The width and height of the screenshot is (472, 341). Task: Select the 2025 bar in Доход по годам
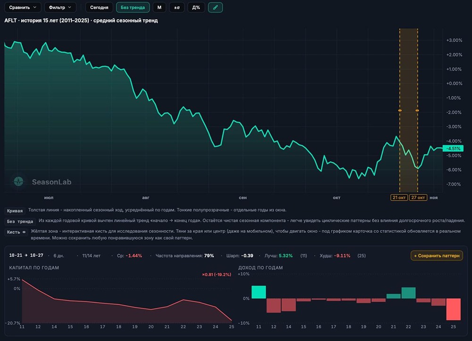click(453, 309)
